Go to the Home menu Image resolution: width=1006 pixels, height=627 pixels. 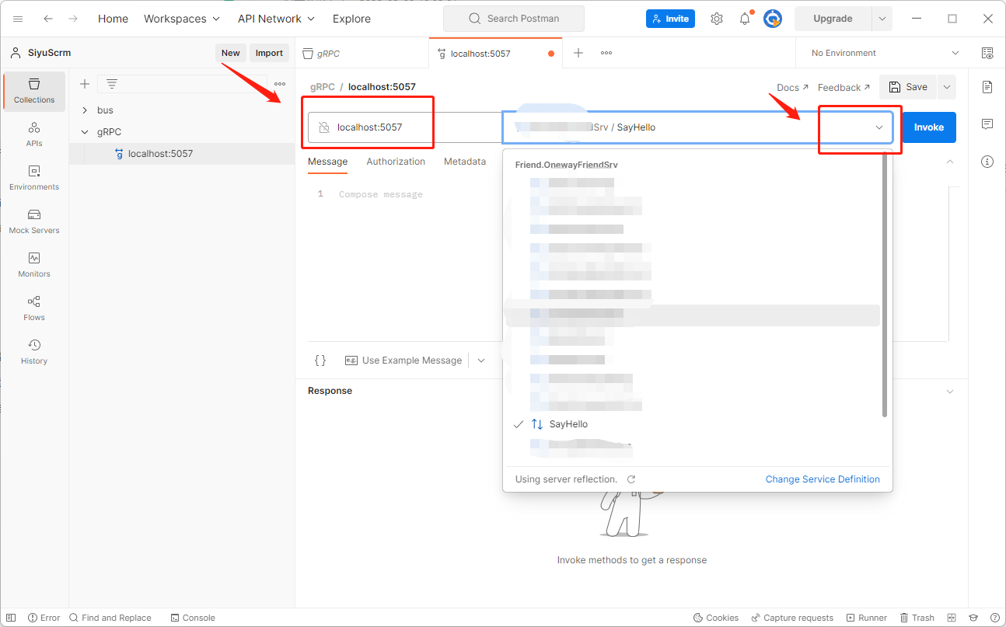[113, 19]
